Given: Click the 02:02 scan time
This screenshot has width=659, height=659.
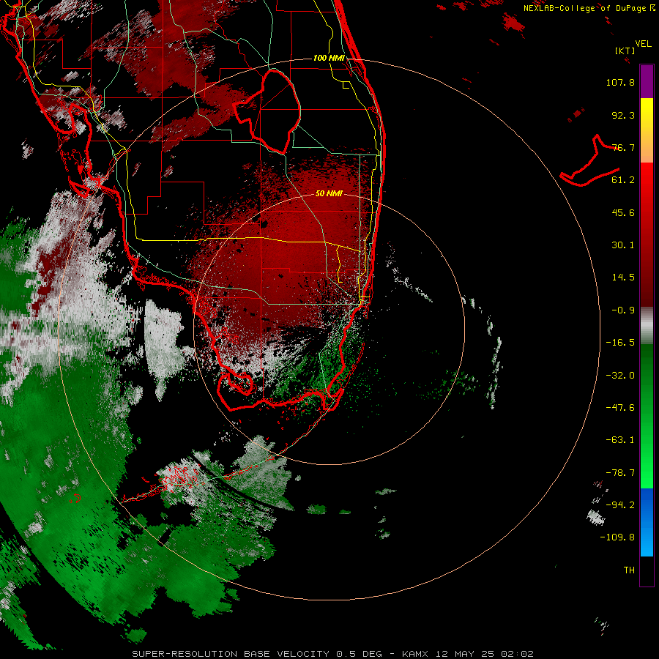Looking at the screenshot, I should click(x=519, y=654).
